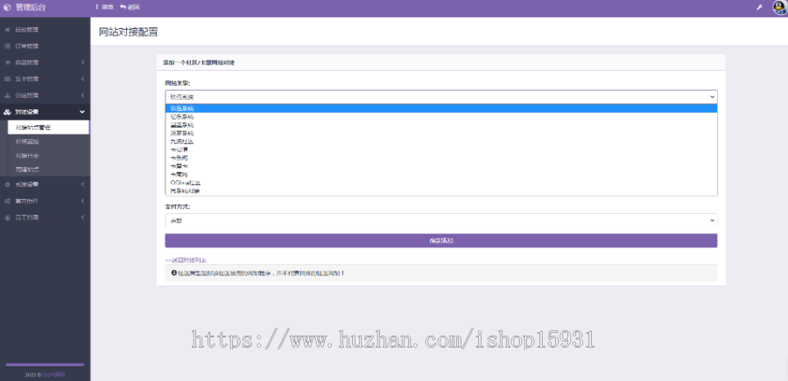Image resolution: width=788 pixels, height=381 pixels.
Task: Choose 亿乐系统 from the list
Action: [x=440, y=116]
